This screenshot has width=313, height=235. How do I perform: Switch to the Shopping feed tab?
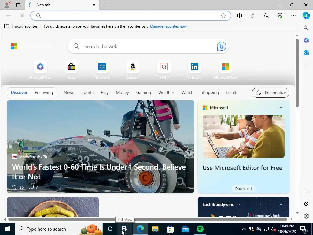point(210,92)
